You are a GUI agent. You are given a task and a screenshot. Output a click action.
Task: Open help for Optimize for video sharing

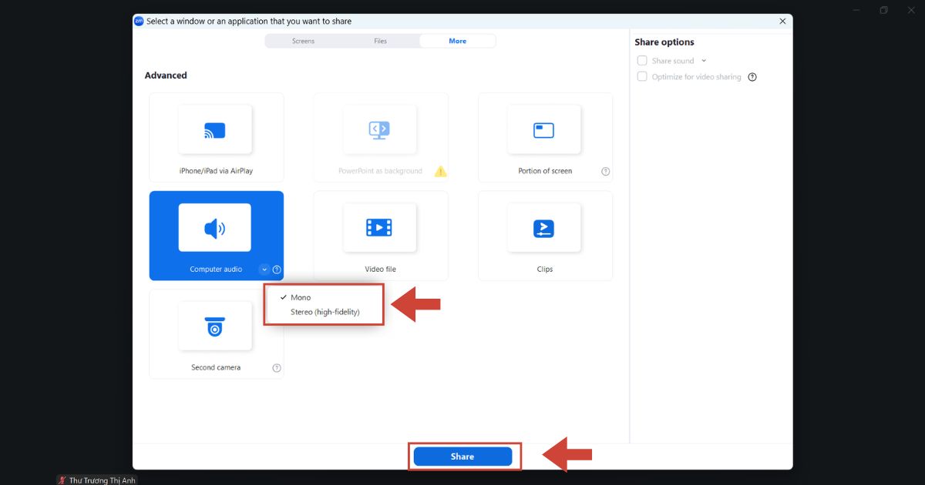(x=752, y=77)
